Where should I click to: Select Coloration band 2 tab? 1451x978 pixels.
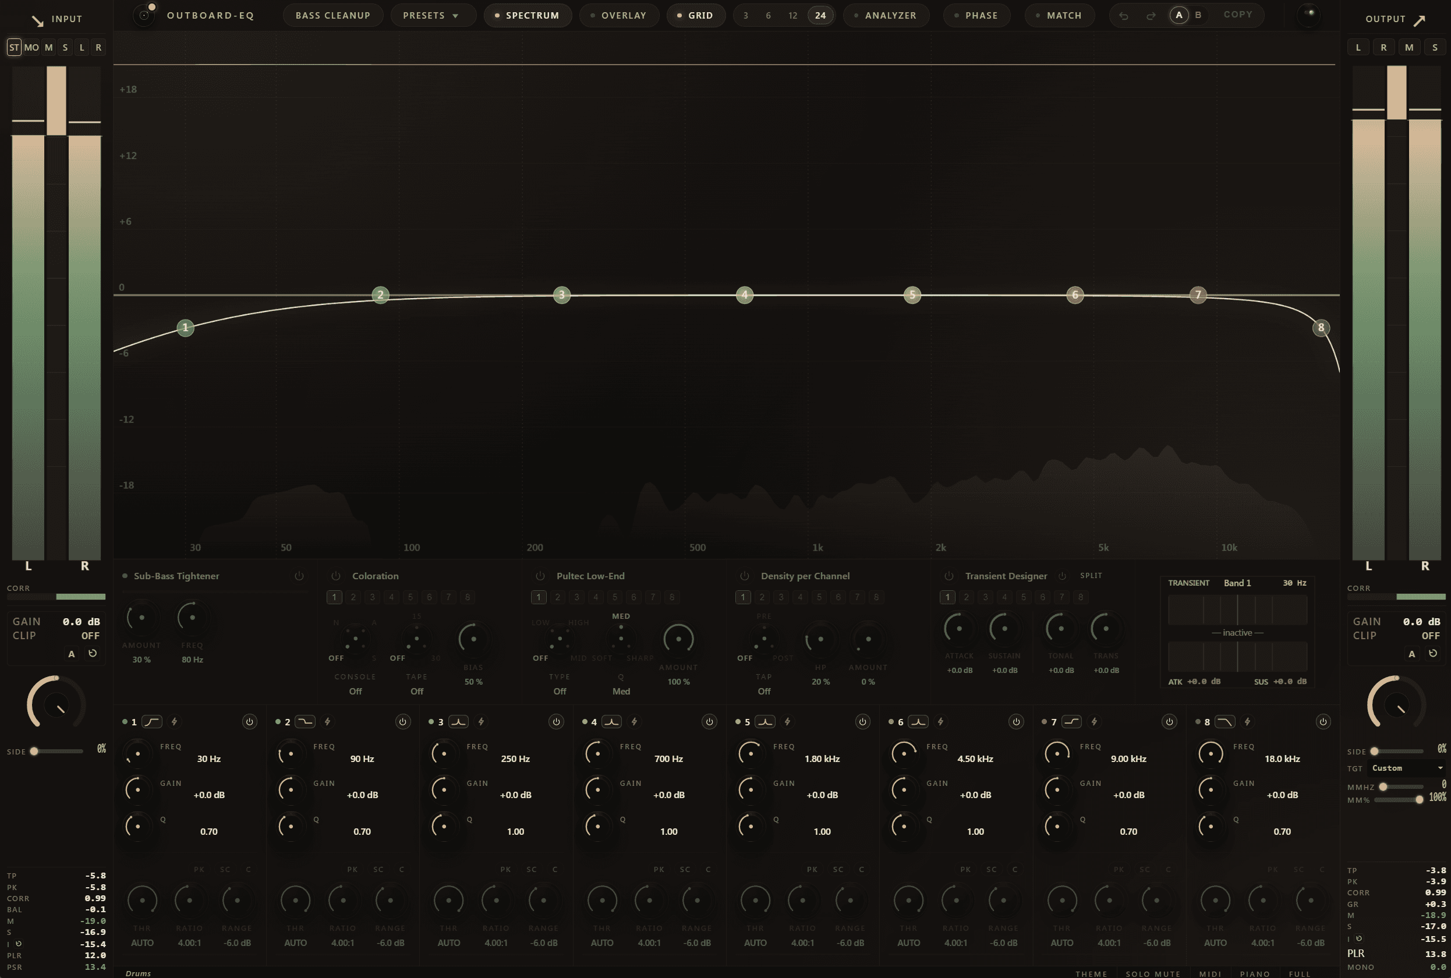pos(353,597)
